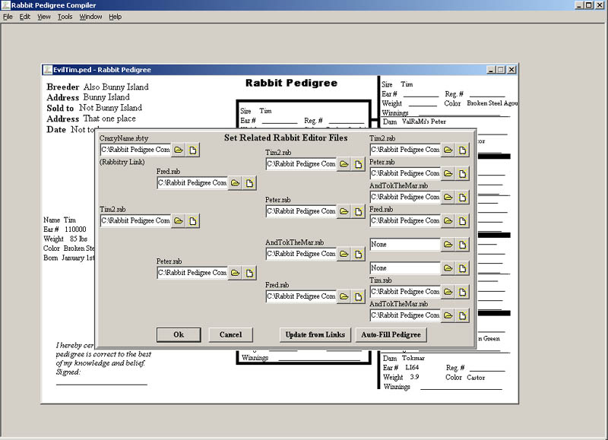Screen dimensions: 608x440
Task: Click the browse folder icon for CrazyName.rbty
Action: (x=179, y=150)
